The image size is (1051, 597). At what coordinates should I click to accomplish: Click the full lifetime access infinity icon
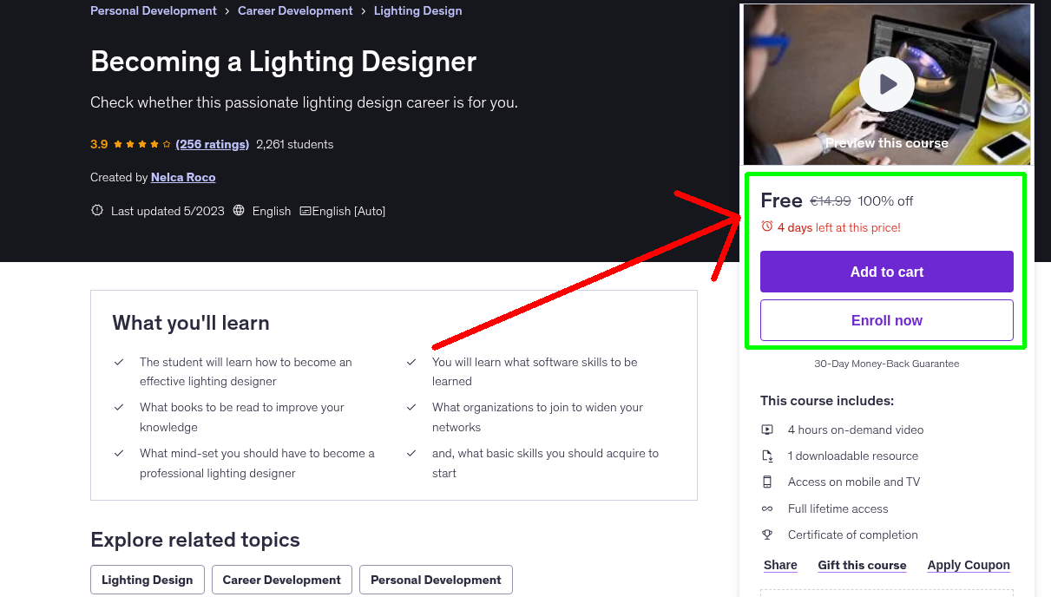(x=767, y=508)
